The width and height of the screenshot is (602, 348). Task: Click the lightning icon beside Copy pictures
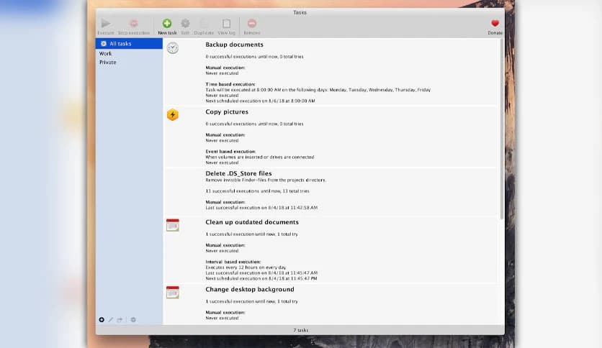pos(173,114)
